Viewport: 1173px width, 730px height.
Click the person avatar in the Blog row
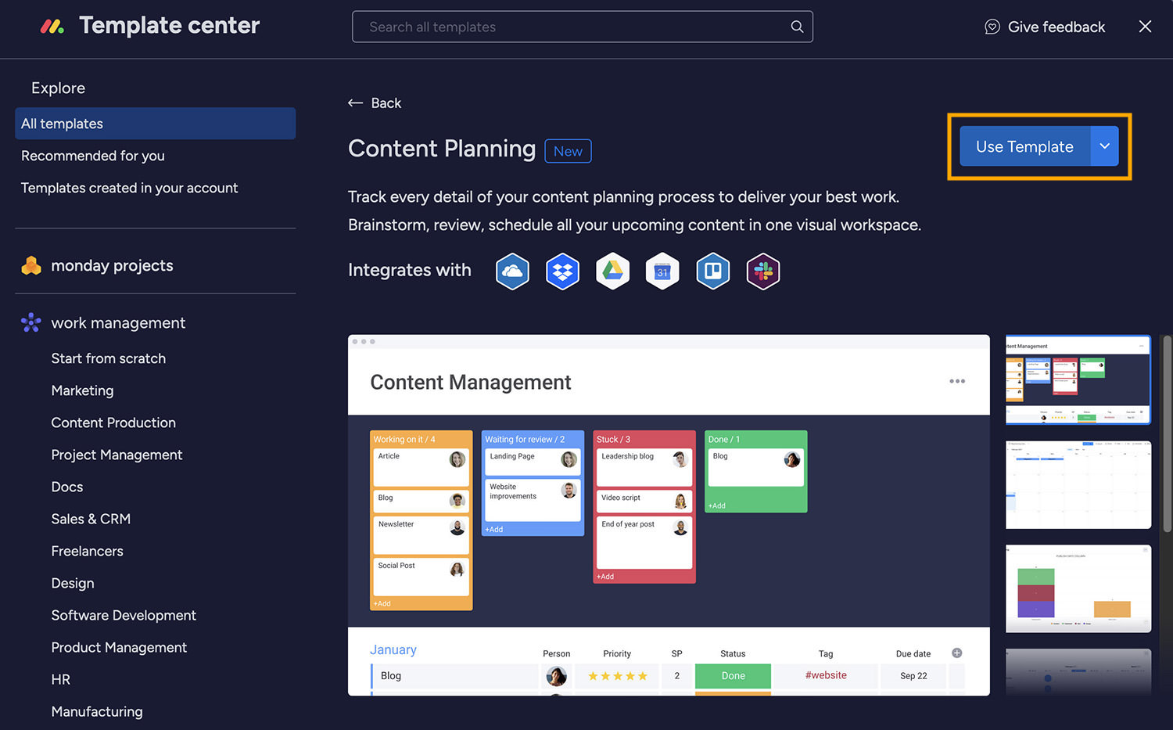[557, 676]
